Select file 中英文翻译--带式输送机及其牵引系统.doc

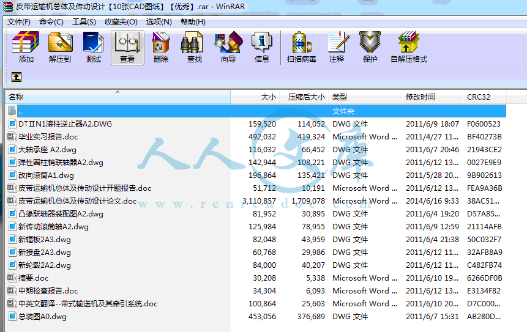click(88, 304)
